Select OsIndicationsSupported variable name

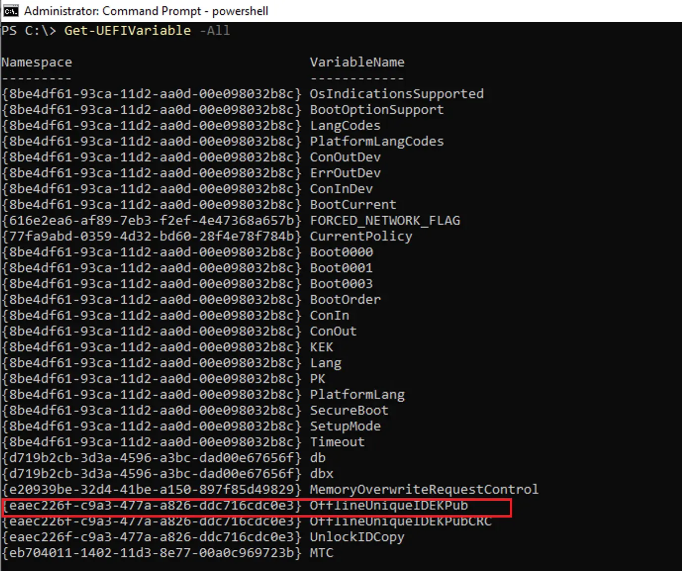click(x=396, y=94)
